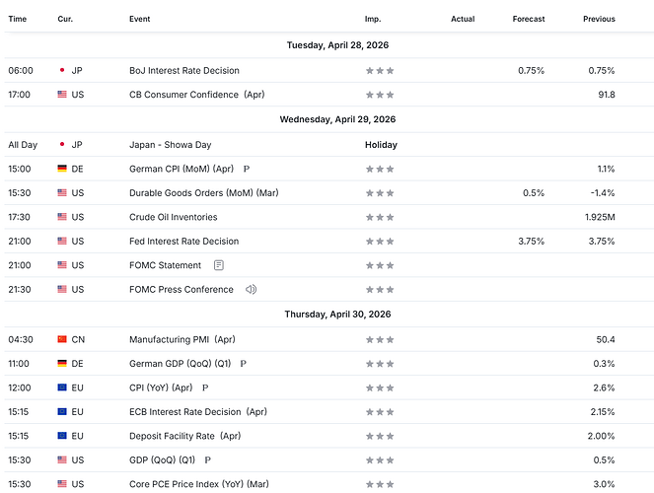Click the 0.5% forecast for Durable Goods Orders
This screenshot has height=493, width=654.
click(534, 193)
